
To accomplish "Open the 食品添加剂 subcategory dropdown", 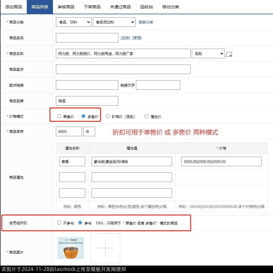I will point(114,22).
